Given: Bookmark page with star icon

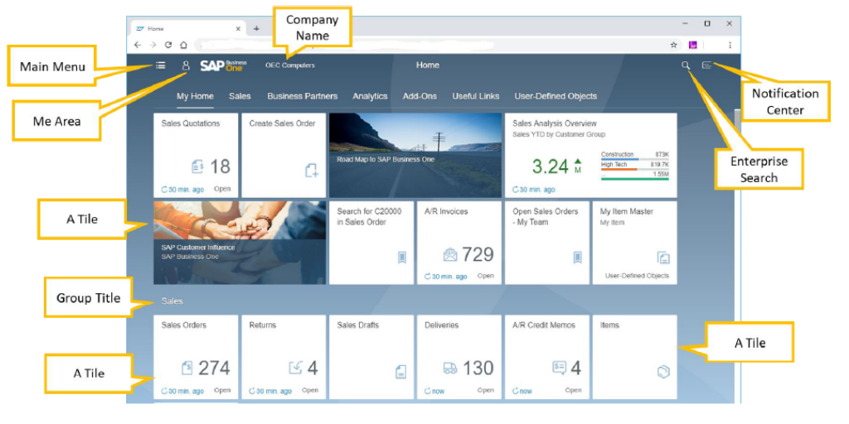Looking at the screenshot, I should 673,45.
